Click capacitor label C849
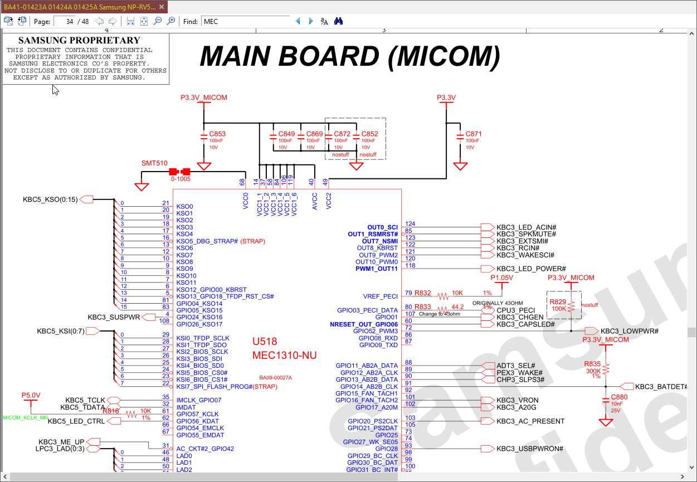The image size is (697, 482). click(286, 134)
